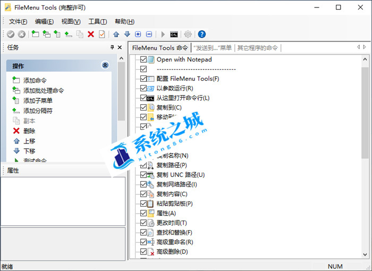Click 添加批处理命令 in the task panel
This screenshot has width=372, height=271.
pos(44,90)
